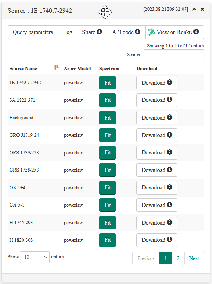Click the Spectrum column header
This screenshot has height=284, width=212.
pos(109,69)
